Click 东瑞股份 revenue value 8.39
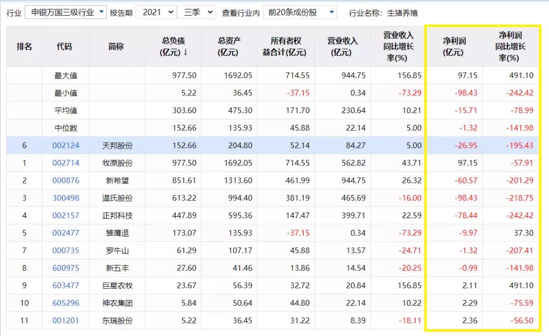The width and height of the screenshot is (549, 336). tap(358, 320)
